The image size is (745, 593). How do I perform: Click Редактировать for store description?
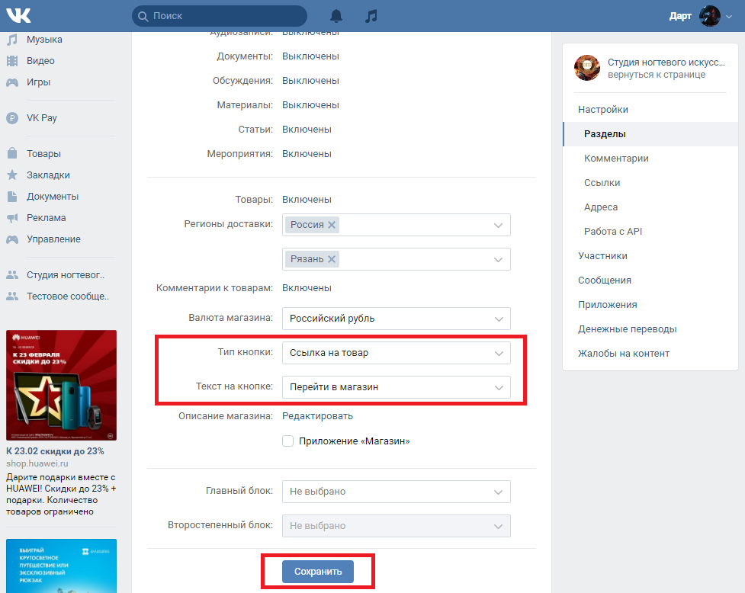click(317, 416)
